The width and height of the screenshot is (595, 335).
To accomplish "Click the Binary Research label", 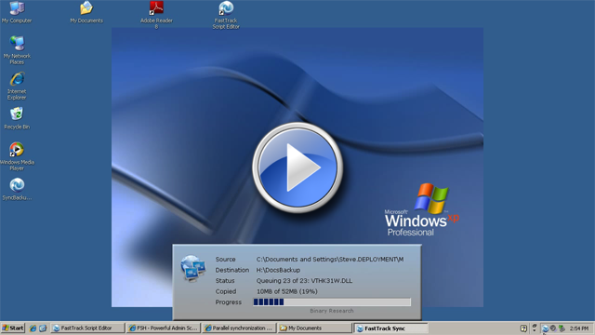I will [332, 311].
